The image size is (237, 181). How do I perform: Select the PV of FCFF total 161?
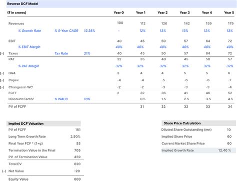coord(78,130)
